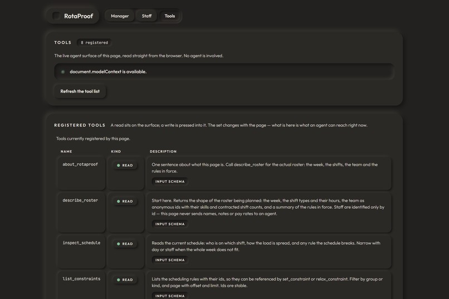The width and height of the screenshot is (449, 299).
Task: Click the 'One sentence about what this page is' description
Action: (x=265, y=168)
